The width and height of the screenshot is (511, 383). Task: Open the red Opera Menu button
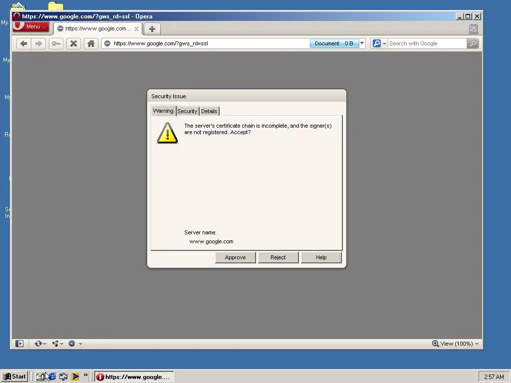(x=31, y=27)
